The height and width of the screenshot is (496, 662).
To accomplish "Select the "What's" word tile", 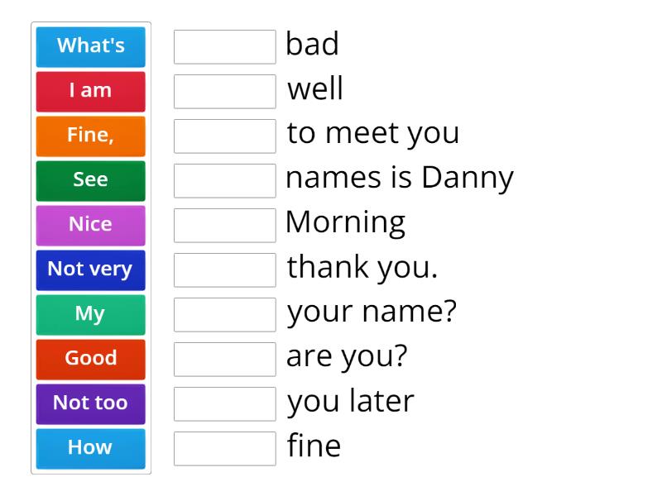I will (x=90, y=46).
